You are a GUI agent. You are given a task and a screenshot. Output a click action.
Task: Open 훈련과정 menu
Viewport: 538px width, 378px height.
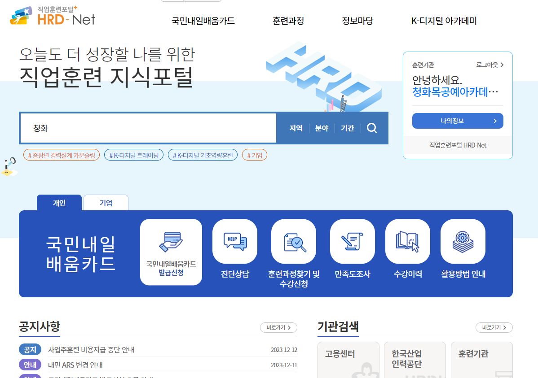[288, 21]
